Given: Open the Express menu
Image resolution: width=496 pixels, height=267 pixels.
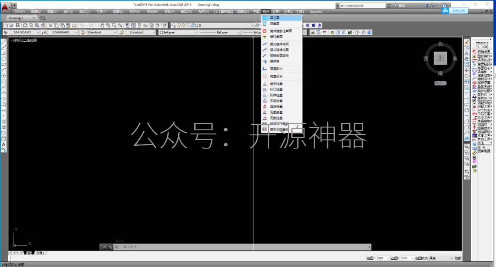Looking at the screenshot, I should pos(316,11).
